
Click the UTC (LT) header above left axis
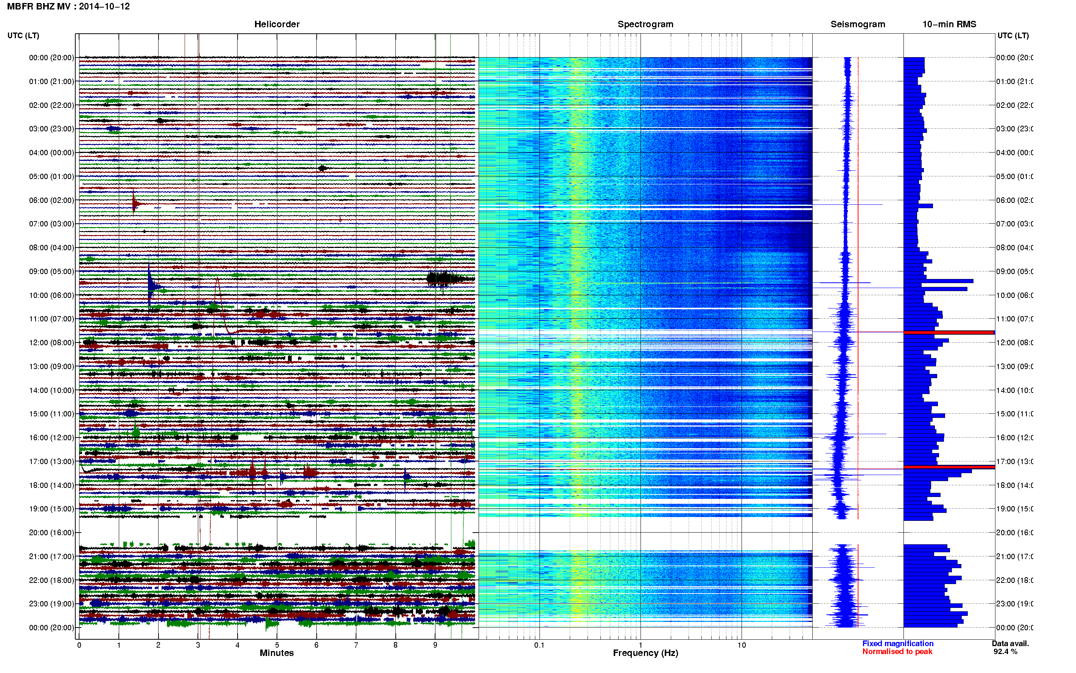pos(23,35)
